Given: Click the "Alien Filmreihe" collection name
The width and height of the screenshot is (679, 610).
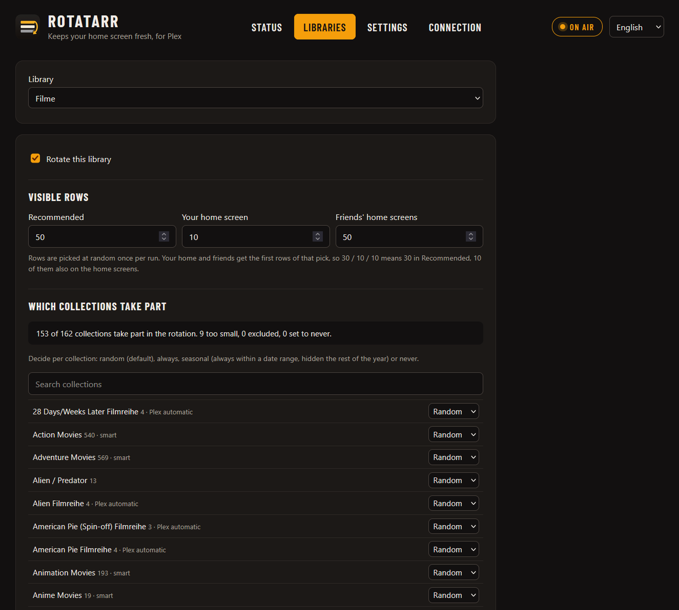Looking at the screenshot, I should [x=58, y=503].
